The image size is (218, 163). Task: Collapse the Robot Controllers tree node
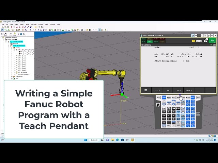(3, 39)
